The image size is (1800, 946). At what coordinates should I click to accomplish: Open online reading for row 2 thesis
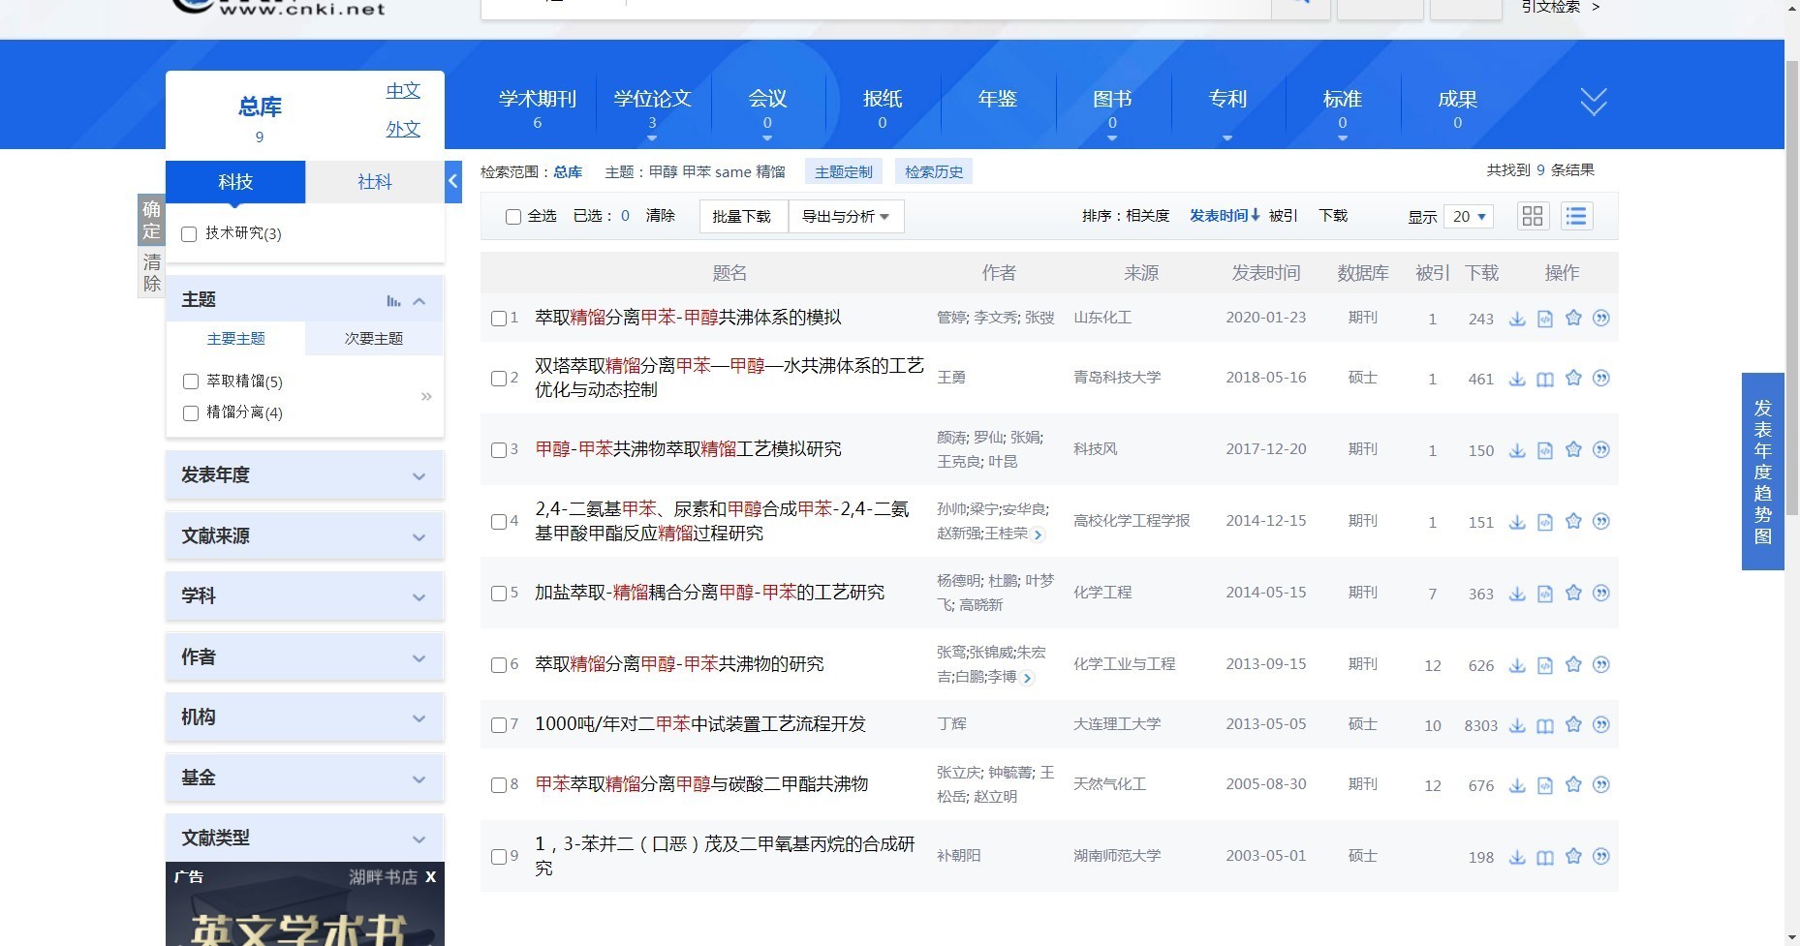point(1545,379)
